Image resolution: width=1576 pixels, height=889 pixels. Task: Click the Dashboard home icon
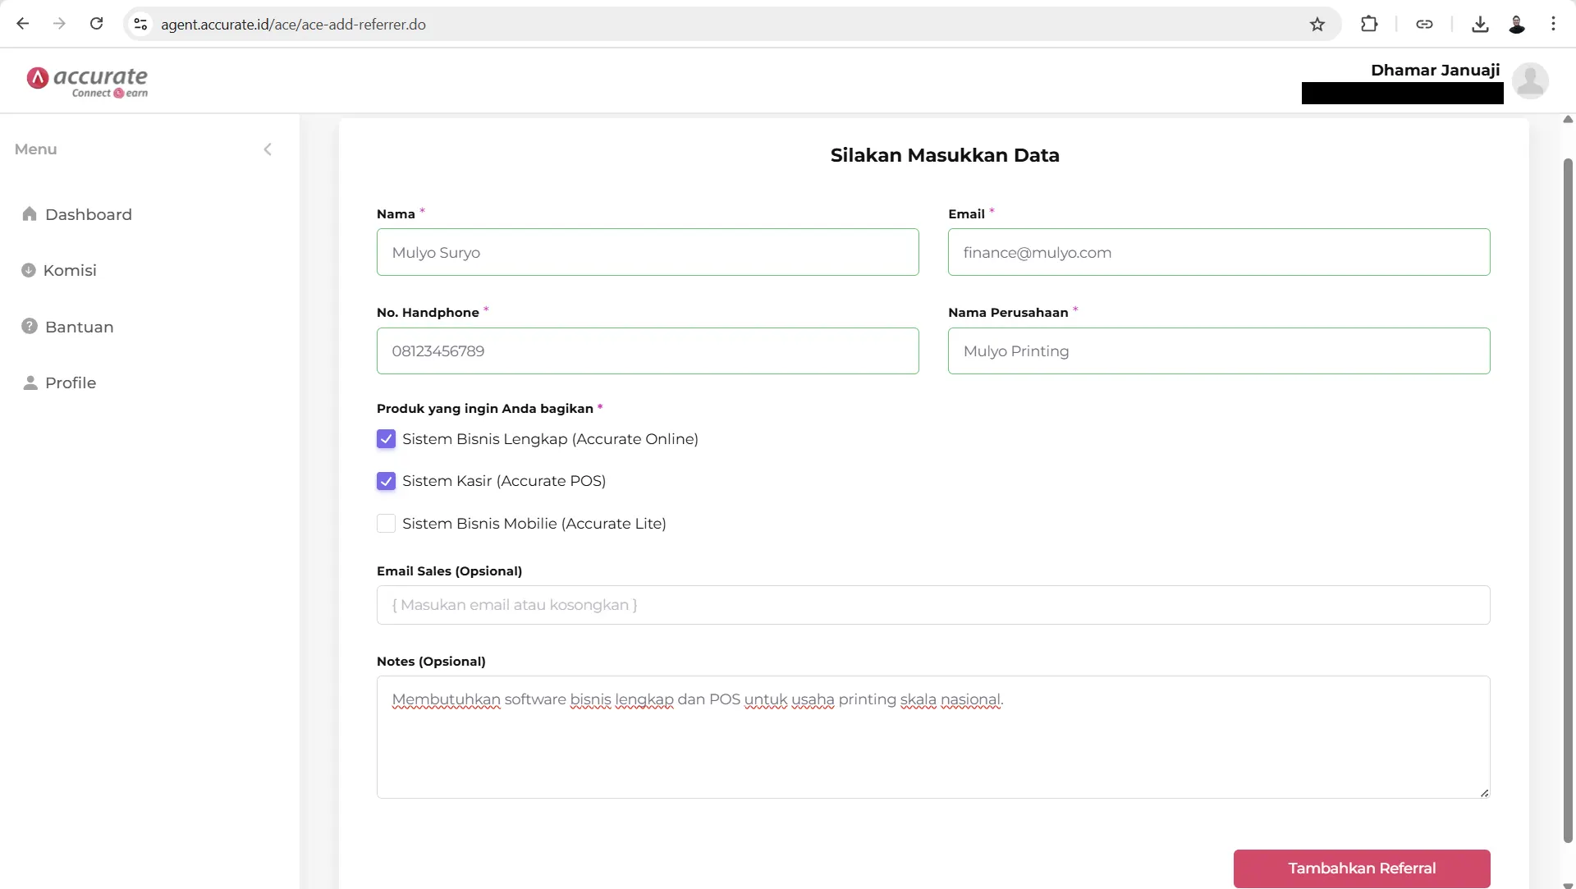(x=30, y=214)
